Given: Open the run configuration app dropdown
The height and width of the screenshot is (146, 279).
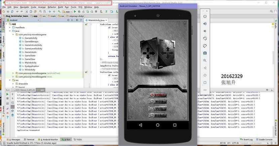Looking at the screenshot, I should [67, 12].
